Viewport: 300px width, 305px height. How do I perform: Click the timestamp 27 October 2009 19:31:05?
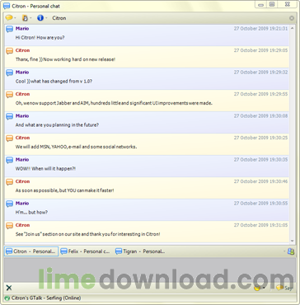[260, 225]
